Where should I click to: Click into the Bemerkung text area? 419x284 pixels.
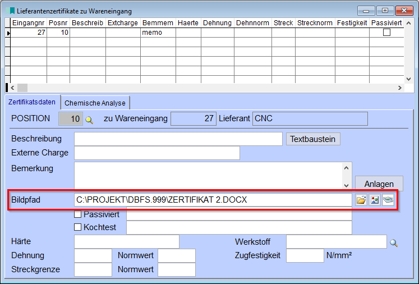point(209,176)
